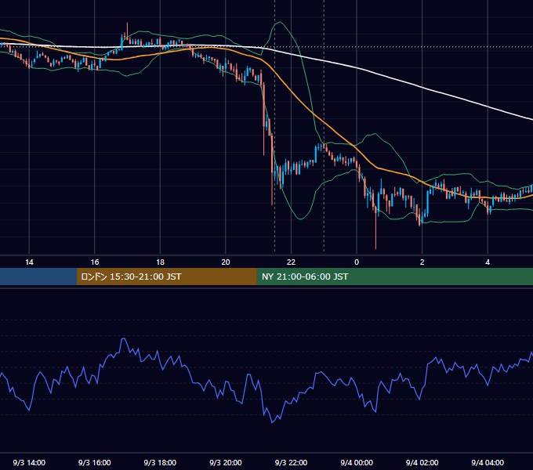533x470 pixels.
Task: Click the 9/3 22:00 date label
Action: (291, 462)
